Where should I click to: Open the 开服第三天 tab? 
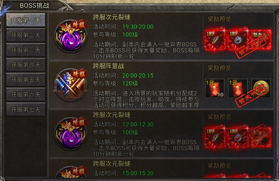click(26, 50)
